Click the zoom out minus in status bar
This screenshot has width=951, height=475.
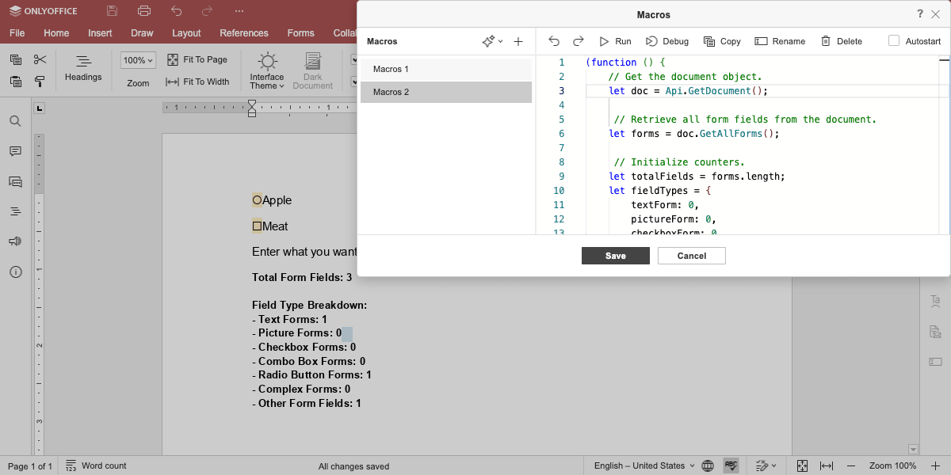(851, 465)
